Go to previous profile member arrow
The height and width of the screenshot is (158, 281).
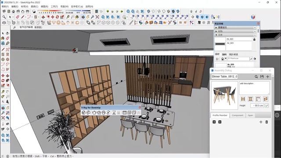[214, 122]
